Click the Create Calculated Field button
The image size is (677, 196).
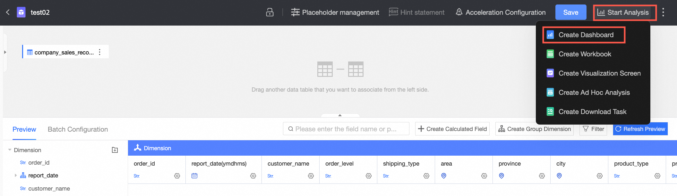point(452,129)
